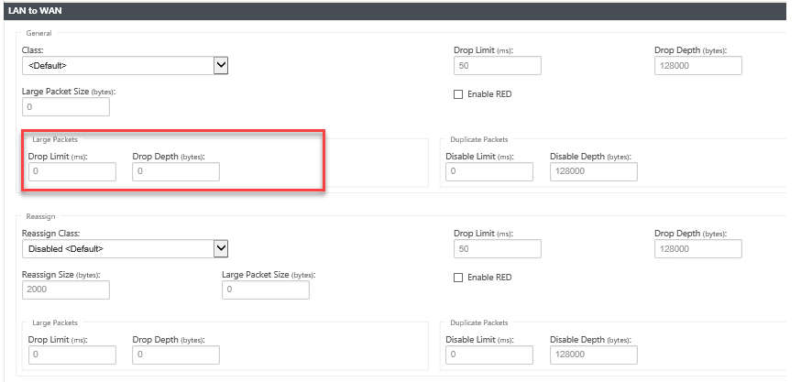Click General Large Packet Size field
Screen dimensions: 812x382
click(x=66, y=106)
